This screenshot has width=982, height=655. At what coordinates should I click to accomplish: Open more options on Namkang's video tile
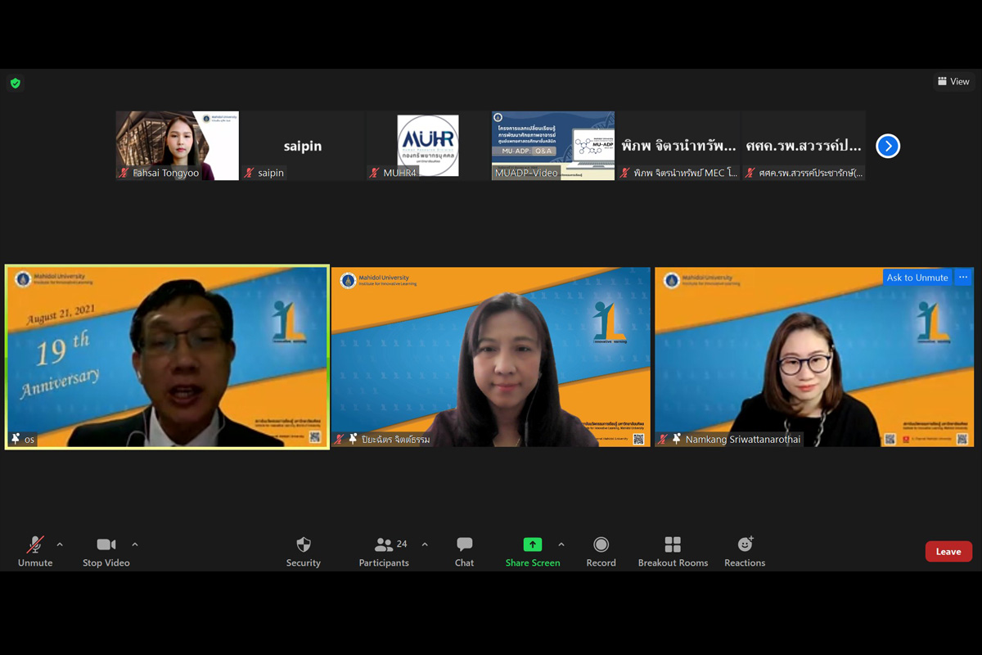click(x=963, y=278)
